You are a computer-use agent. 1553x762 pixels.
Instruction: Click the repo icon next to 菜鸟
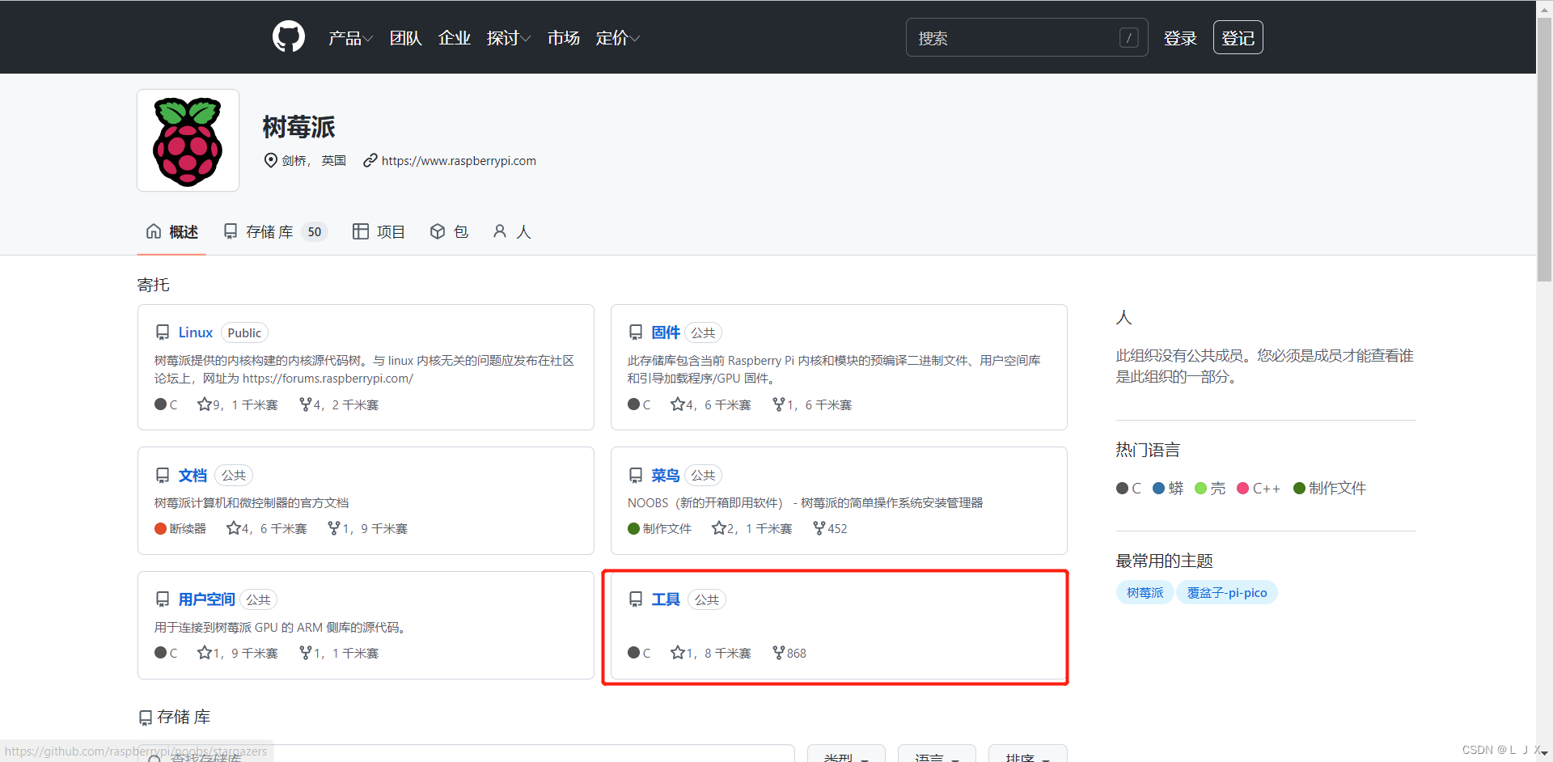(636, 476)
